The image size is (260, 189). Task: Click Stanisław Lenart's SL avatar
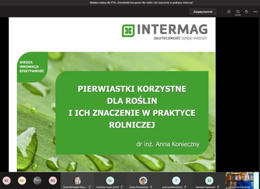pos(110,180)
